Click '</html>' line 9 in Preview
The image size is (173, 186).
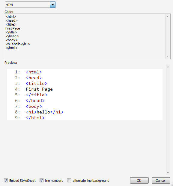coord(35,118)
